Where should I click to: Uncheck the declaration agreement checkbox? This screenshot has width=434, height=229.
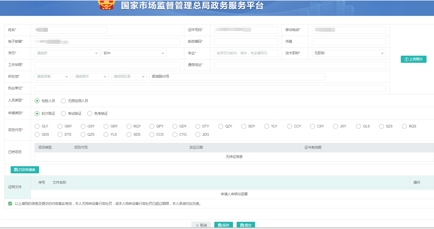[10, 204]
